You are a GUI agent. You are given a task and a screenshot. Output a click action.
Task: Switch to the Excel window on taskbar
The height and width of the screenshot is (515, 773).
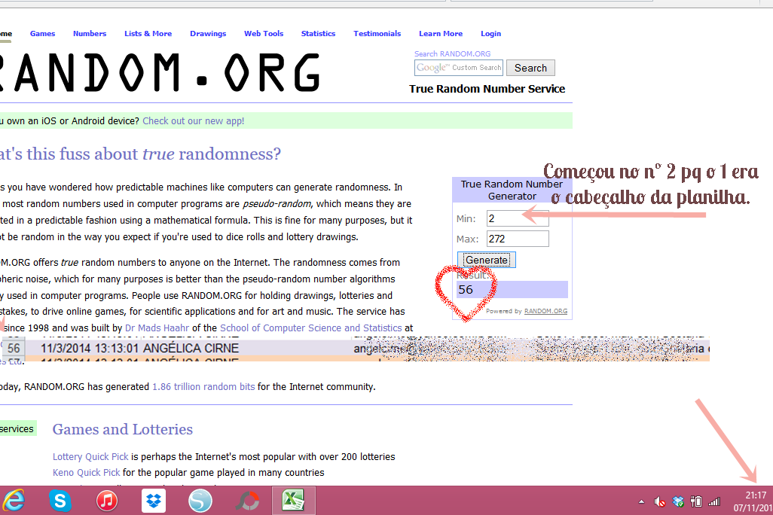click(x=293, y=501)
